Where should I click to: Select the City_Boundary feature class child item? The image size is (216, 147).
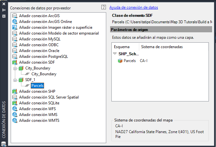[x=44, y=74]
